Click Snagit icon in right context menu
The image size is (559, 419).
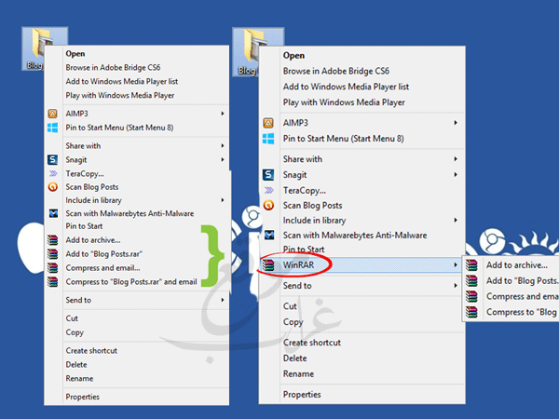(x=268, y=175)
